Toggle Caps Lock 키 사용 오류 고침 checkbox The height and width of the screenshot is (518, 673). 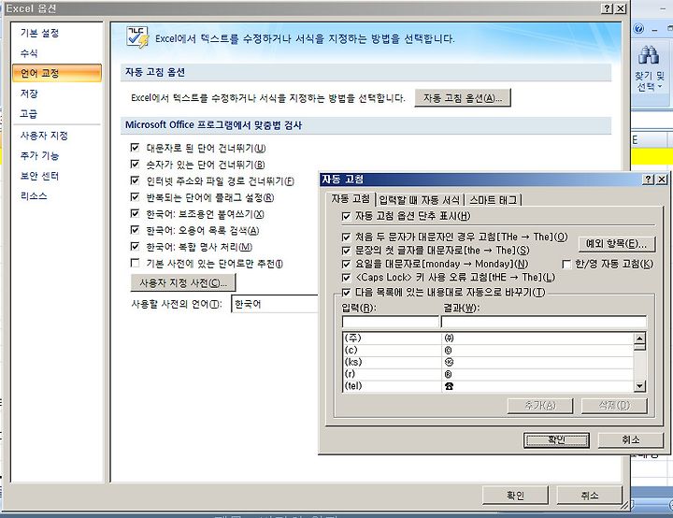coord(346,278)
